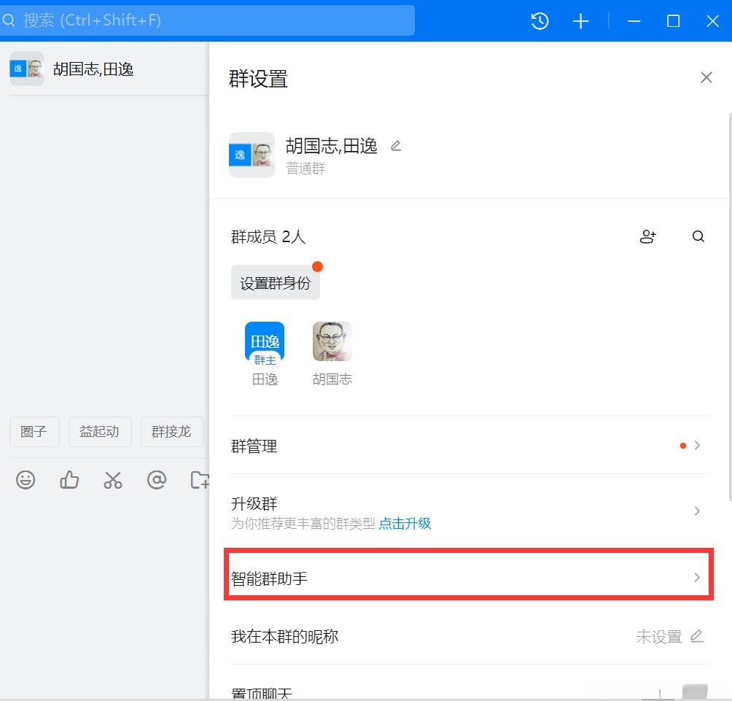The image size is (732, 701).
Task: Click the @ mention icon
Action: pyautogui.click(x=157, y=480)
